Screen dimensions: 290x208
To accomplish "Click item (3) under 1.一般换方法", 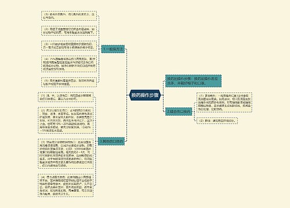I will 69,46.
